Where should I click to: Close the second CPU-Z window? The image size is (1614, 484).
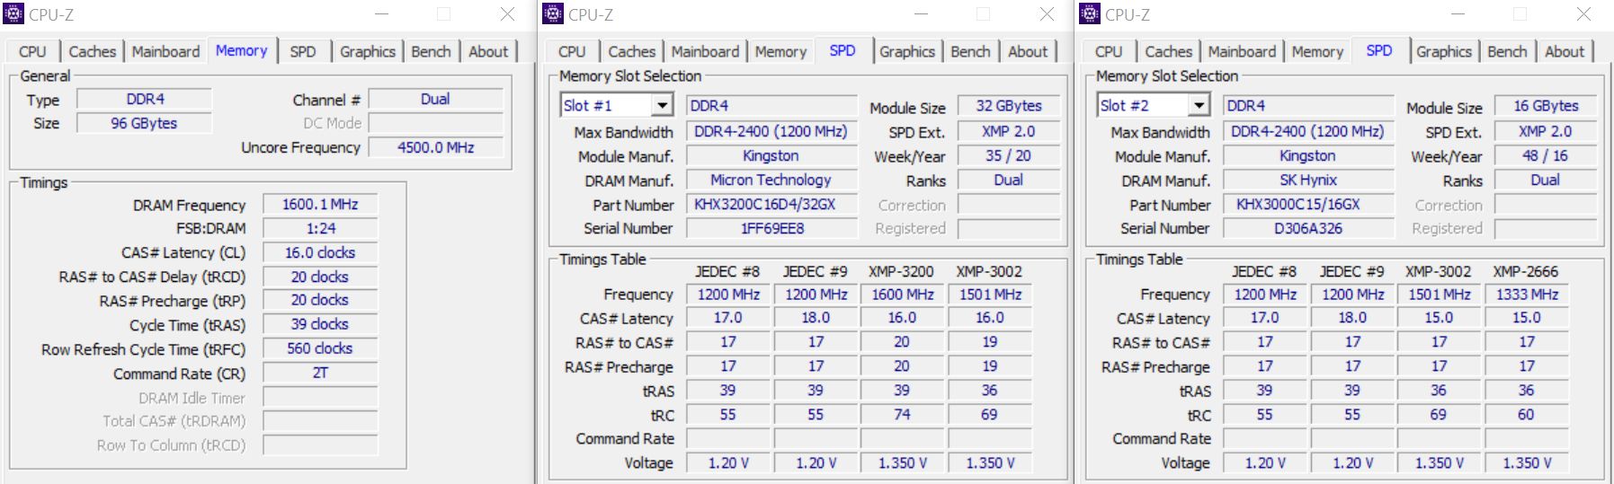click(x=1047, y=14)
